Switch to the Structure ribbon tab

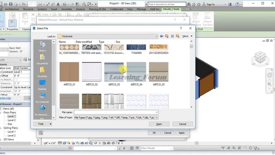pyautogui.click(x=28, y=9)
